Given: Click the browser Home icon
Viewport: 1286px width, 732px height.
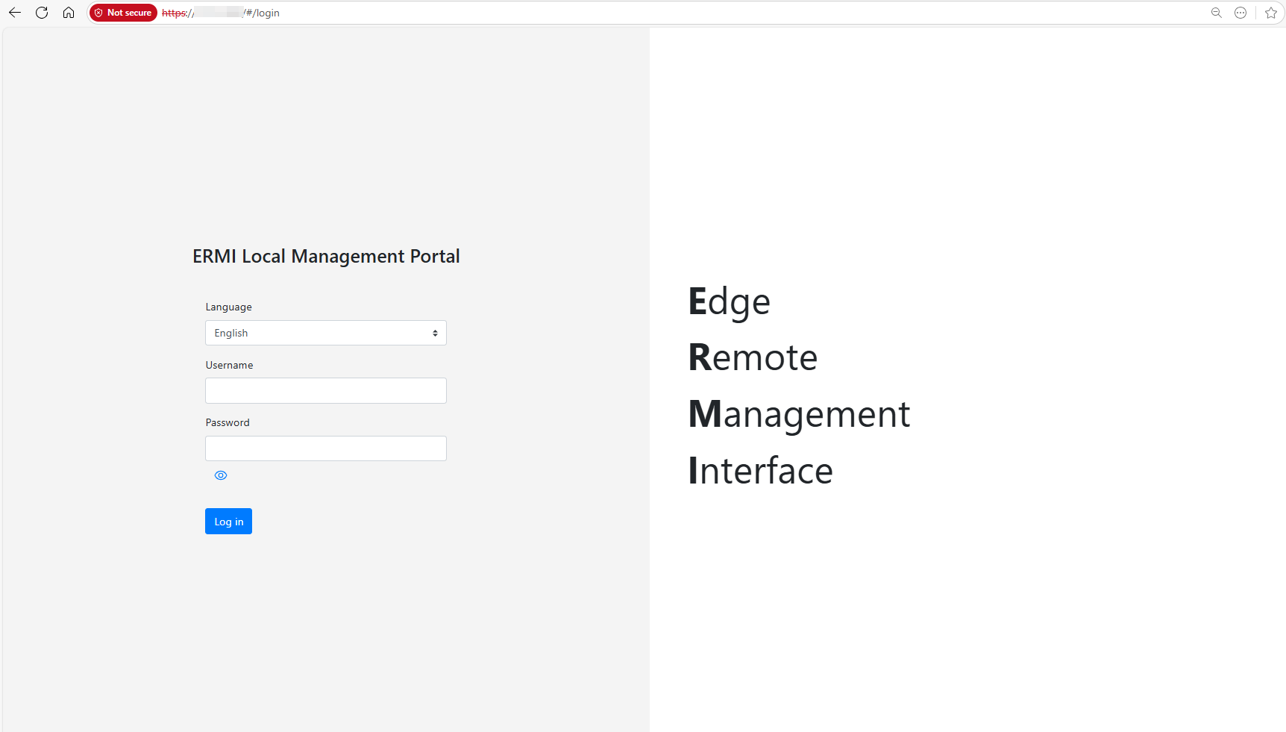Looking at the screenshot, I should (69, 13).
